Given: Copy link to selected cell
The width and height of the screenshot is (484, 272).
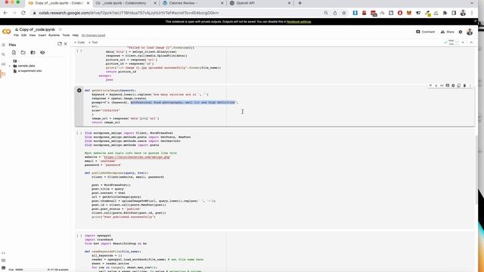Looking at the screenshot, I should (x=442, y=85).
